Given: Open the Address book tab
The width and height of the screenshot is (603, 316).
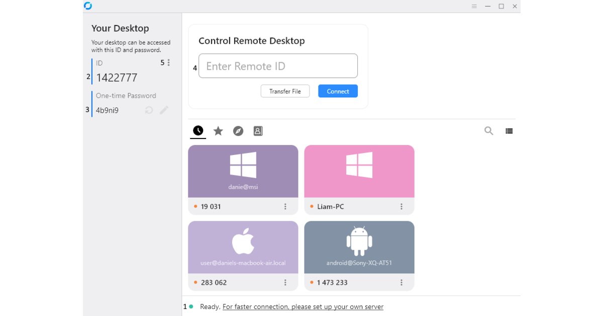Looking at the screenshot, I should click(258, 131).
